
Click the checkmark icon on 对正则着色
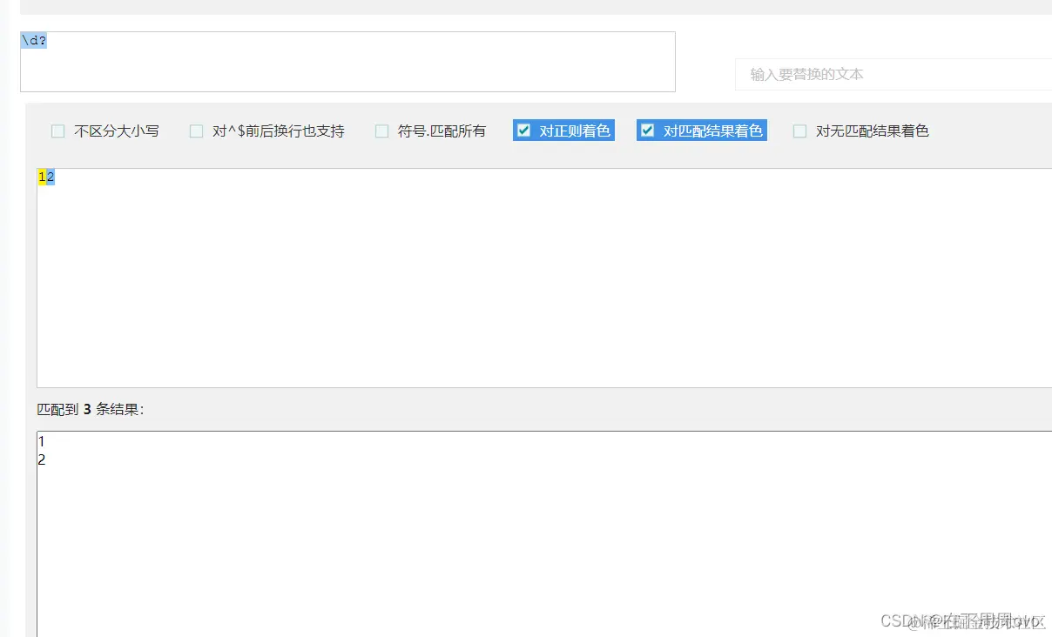pyautogui.click(x=524, y=130)
